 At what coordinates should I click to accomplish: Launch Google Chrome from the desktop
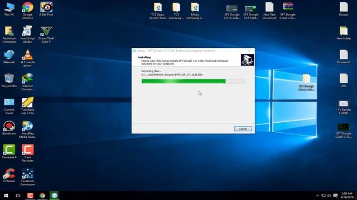point(27,11)
